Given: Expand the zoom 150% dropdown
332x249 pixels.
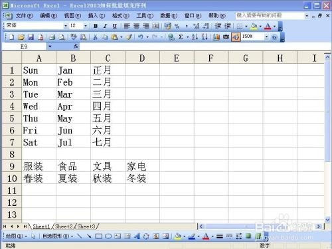Looking at the screenshot, I should [x=267, y=37].
